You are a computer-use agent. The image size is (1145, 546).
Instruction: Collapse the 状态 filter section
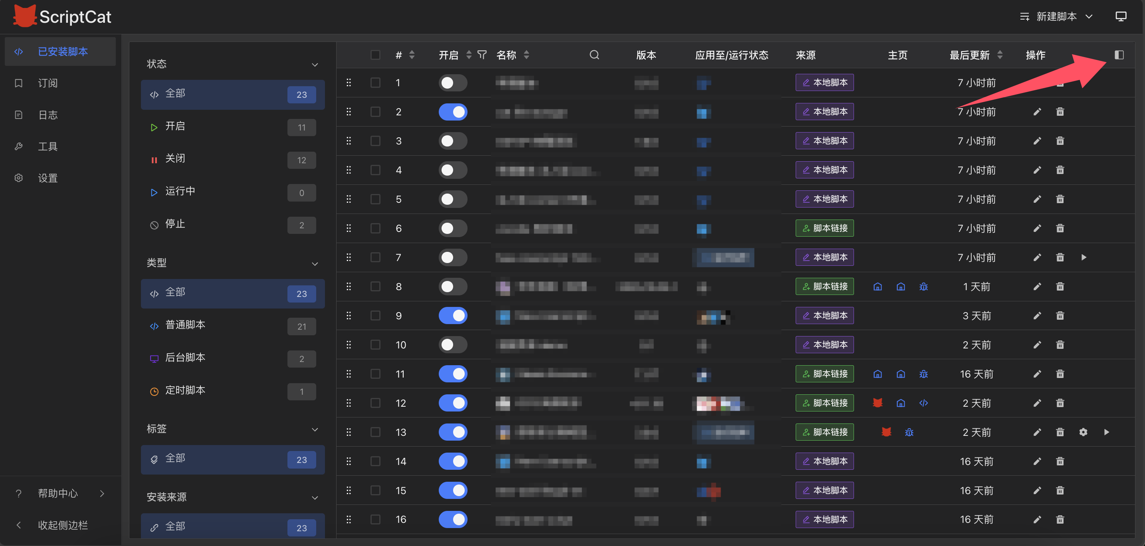[315, 64]
